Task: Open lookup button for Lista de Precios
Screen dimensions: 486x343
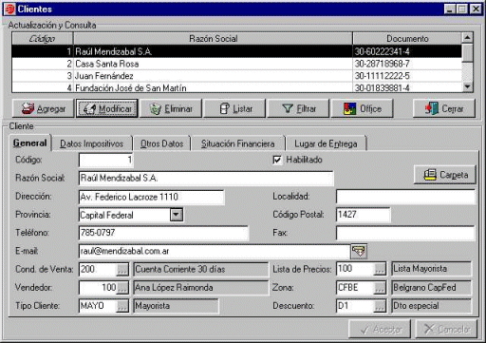Action: point(380,270)
